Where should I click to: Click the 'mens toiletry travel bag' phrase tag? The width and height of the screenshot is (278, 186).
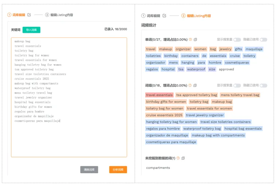coord(240,95)
